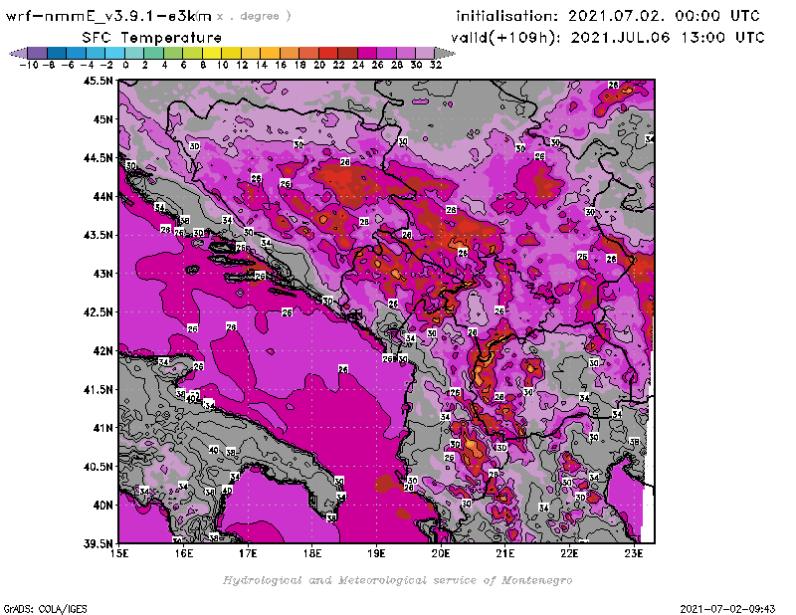The image size is (796, 615).
Task: Select the magenta legend swatch between 24 and 26
Action: 367,53
